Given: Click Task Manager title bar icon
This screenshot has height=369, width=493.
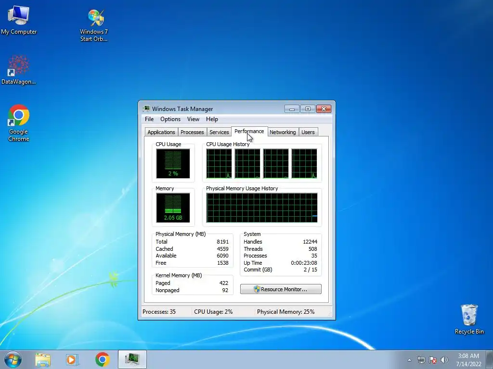Looking at the screenshot, I should (146, 109).
